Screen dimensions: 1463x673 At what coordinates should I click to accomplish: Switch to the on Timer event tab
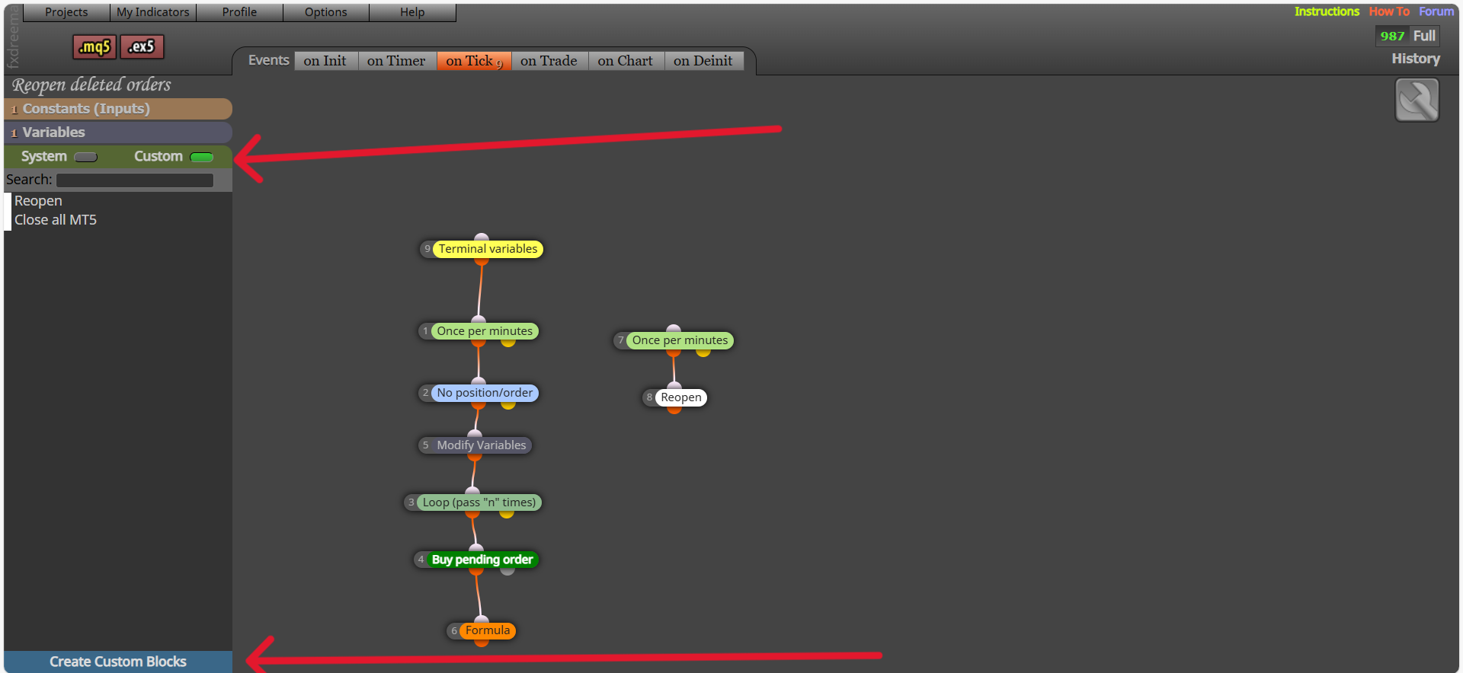click(x=396, y=61)
